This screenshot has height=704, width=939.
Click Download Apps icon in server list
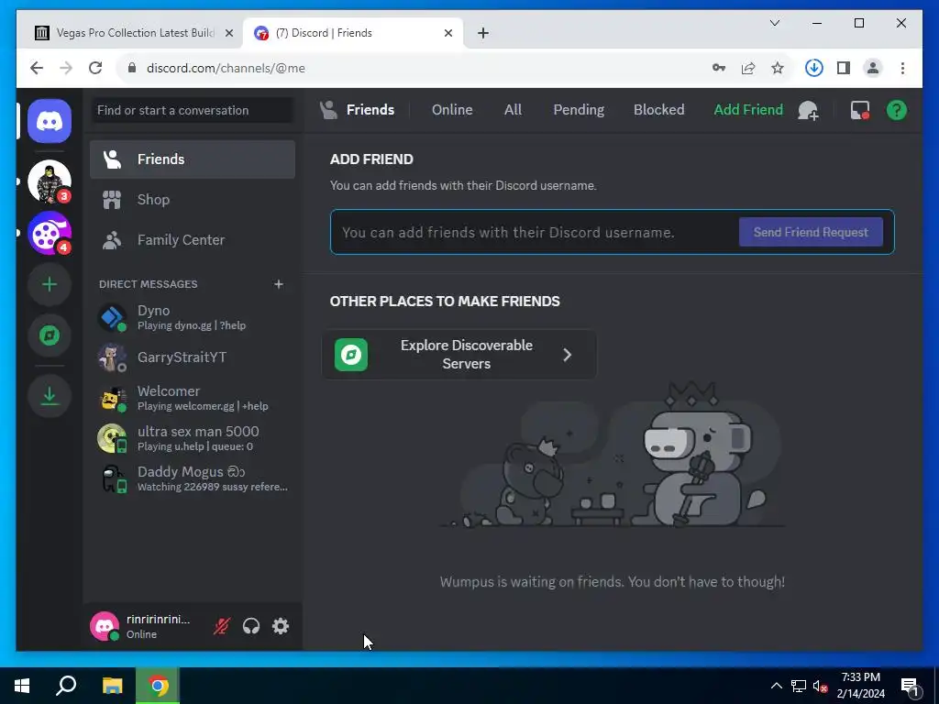50,396
